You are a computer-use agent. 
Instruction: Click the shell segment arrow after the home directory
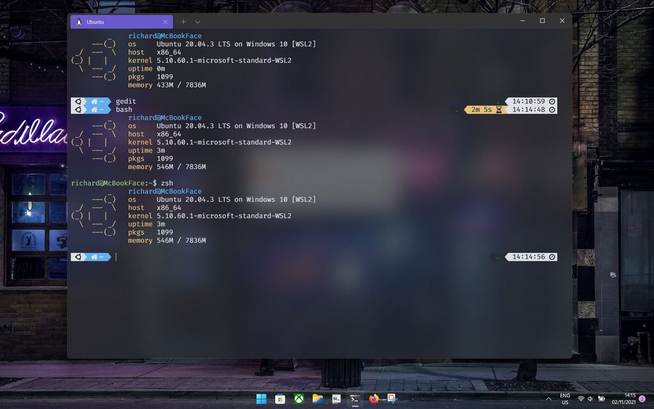110,257
